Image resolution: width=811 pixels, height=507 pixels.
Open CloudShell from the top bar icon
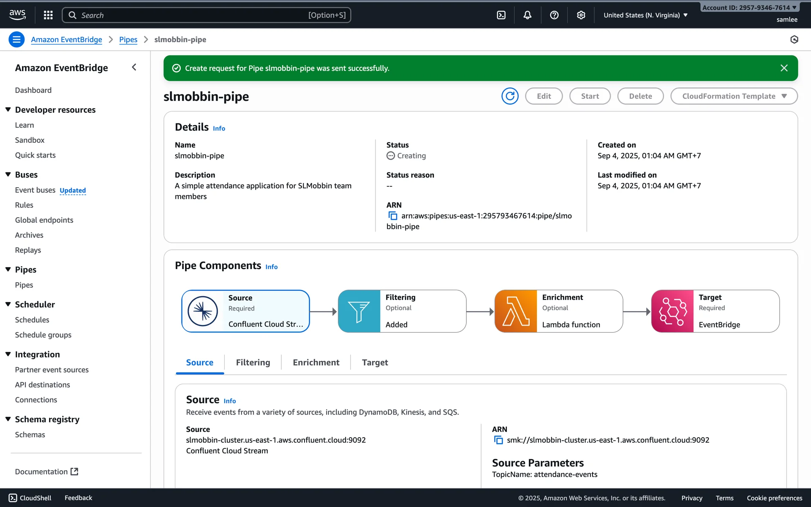[501, 15]
